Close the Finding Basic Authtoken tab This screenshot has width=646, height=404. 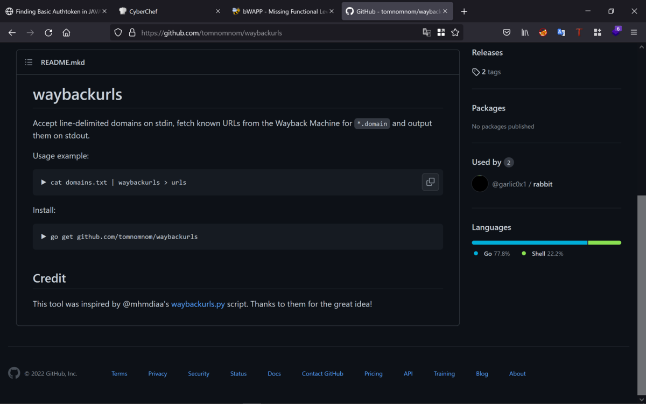tap(104, 11)
